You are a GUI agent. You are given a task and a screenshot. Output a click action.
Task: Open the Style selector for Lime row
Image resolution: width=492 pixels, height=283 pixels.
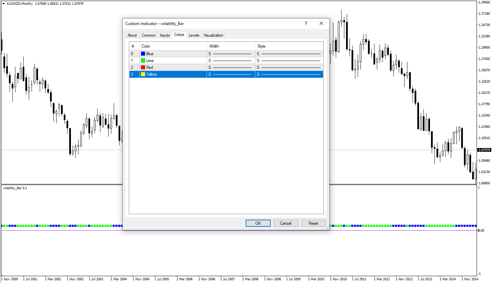pyautogui.click(x=289, y=61)
